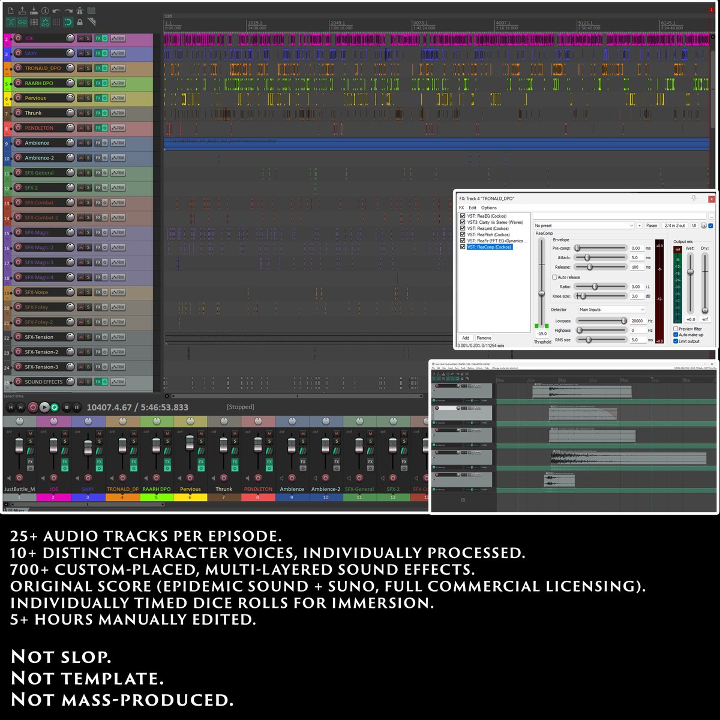Image resolution: width=720 pixels, height=720 pixels.
Task: Open the Detector Main Inputs dropdown
Action: click(x=611, y=310)
